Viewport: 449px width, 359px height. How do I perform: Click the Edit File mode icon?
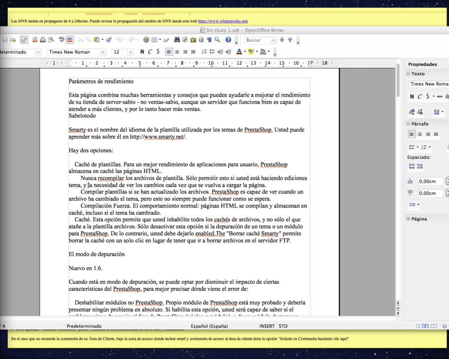click(x=24, y=40)
